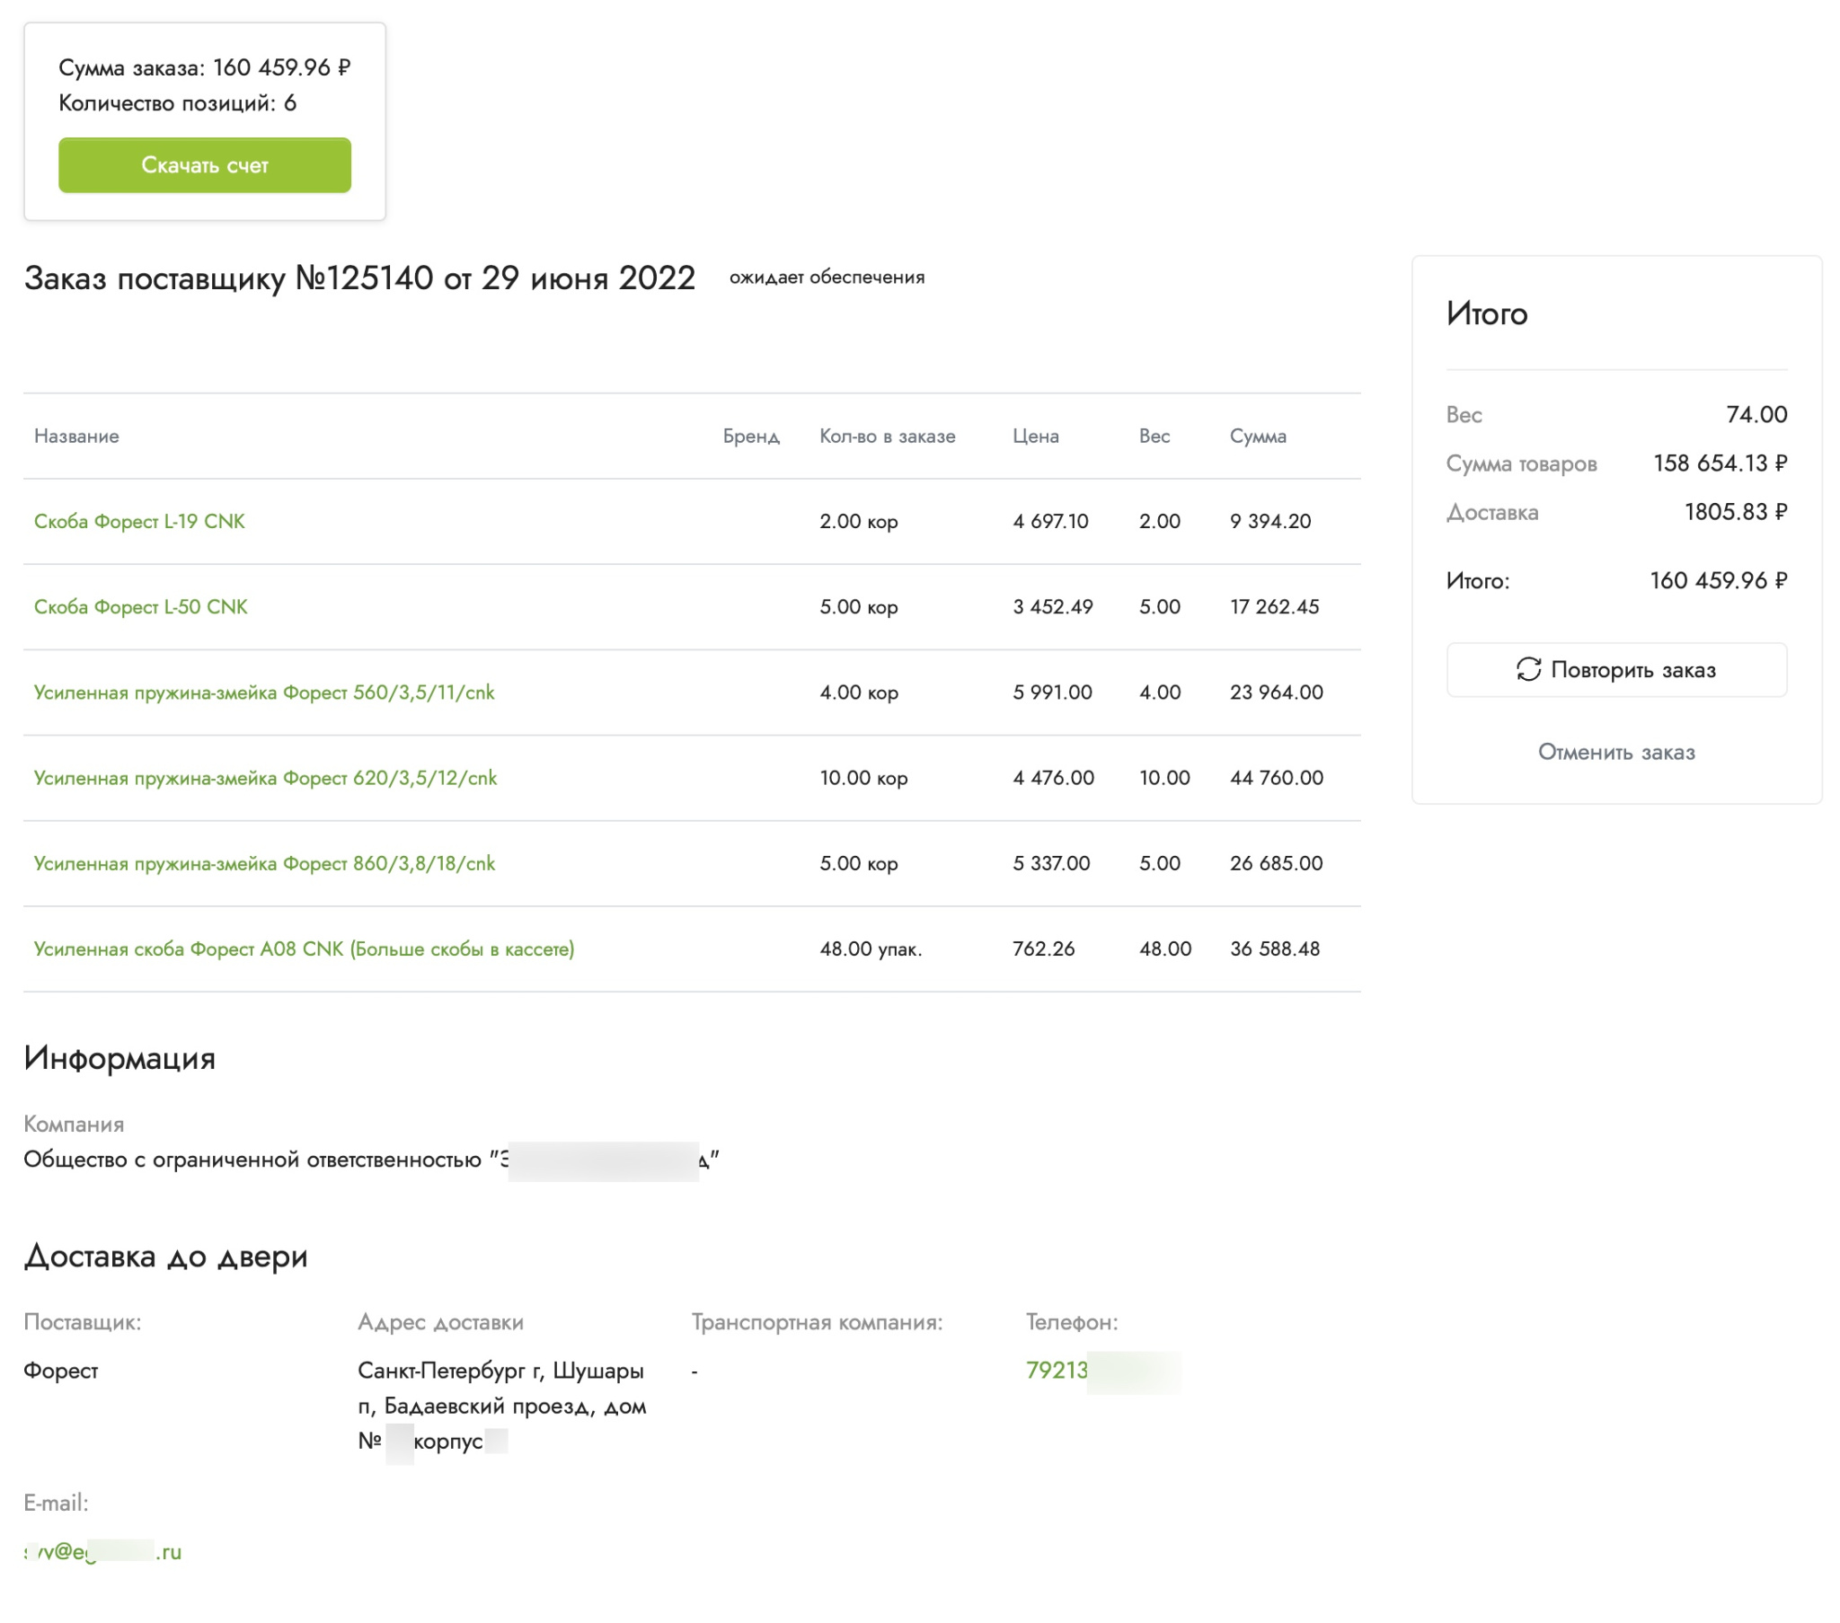Click the Бренд column header

pyautogui.click(x=752, y=437)
